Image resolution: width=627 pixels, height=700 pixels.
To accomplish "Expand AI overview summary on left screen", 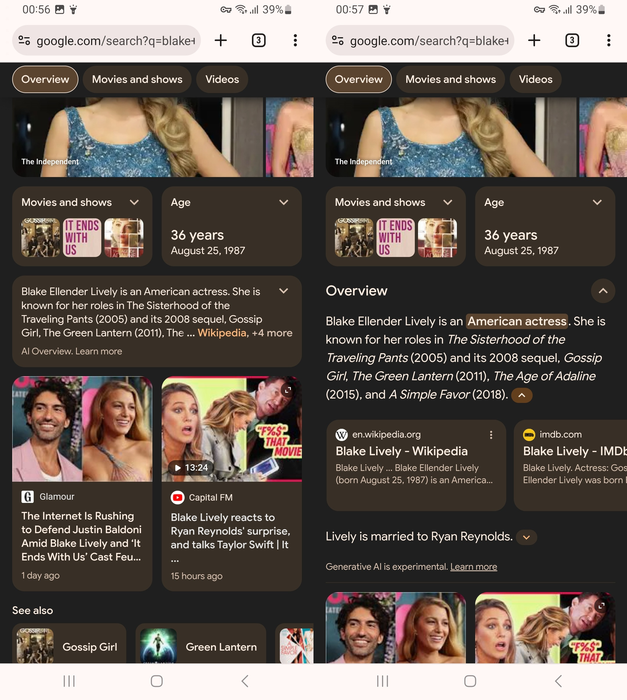I will pos(284,291).
